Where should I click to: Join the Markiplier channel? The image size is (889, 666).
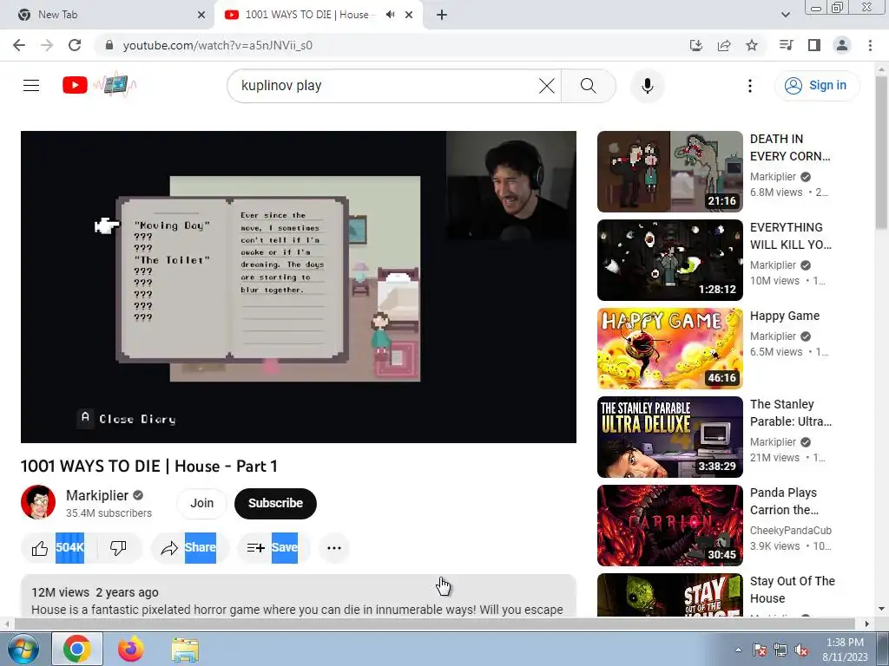pos(201,504)
